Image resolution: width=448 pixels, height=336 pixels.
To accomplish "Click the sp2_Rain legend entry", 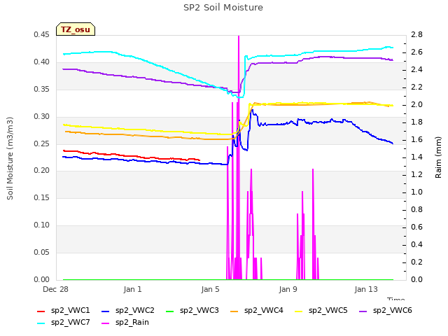I will tap(125, 323).
